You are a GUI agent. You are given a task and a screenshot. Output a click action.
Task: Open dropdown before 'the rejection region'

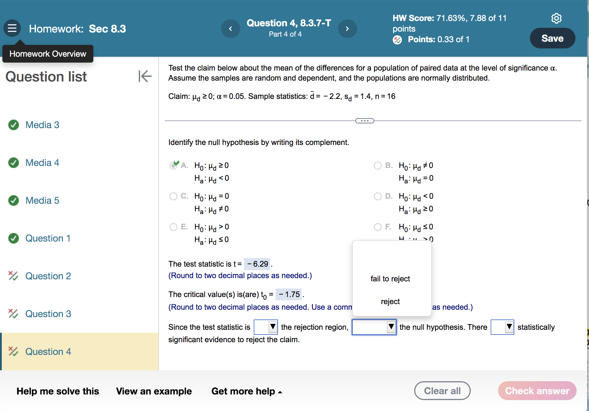266,327
